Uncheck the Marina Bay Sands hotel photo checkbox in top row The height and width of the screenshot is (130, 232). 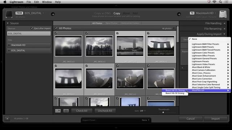tap(148, 33)
